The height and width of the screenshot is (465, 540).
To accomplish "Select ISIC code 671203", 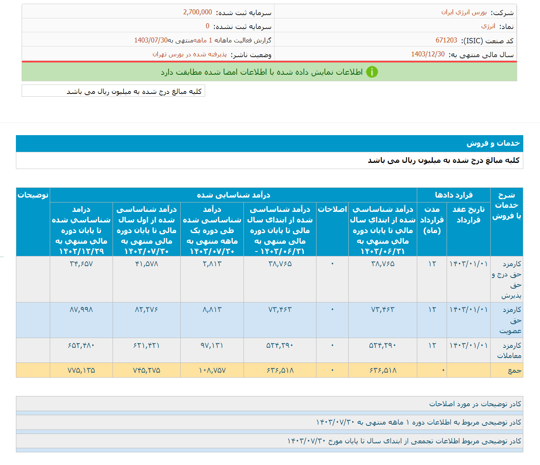I will (446, 40).
